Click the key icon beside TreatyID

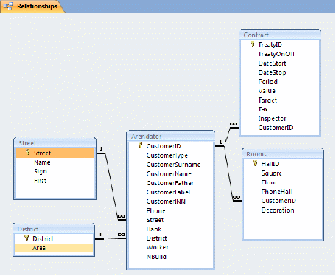pyautogui.click(x=252, y=44)
